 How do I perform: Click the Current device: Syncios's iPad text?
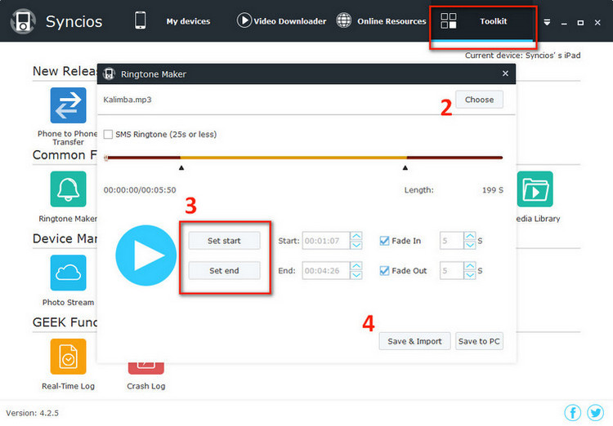[523, 55]
